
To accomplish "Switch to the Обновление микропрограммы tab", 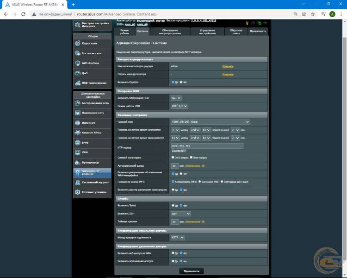I will click(170, 32).
